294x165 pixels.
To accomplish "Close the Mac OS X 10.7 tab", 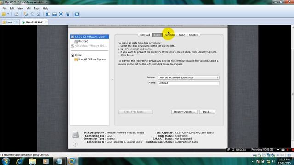I will [x=45, y=22].
